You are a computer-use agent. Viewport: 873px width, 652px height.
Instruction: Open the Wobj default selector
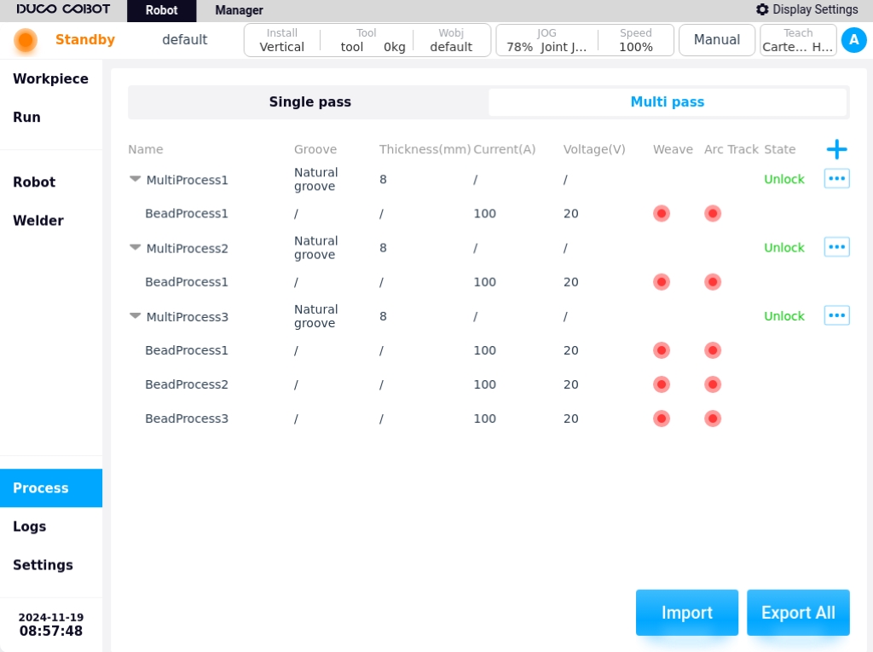(x=451, y=40)
